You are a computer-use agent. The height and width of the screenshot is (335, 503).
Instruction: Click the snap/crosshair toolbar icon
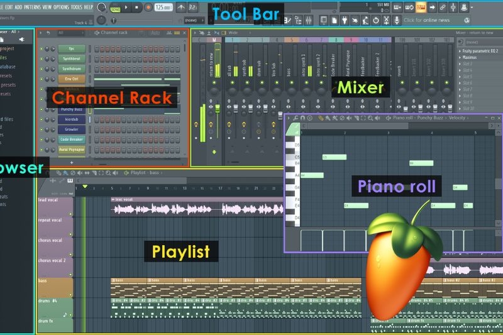pyautogui.click(x=453, y=7)
